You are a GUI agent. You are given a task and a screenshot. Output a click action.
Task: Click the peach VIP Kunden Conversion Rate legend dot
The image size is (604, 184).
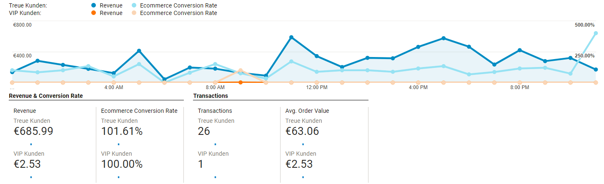[x=134, y=13]
